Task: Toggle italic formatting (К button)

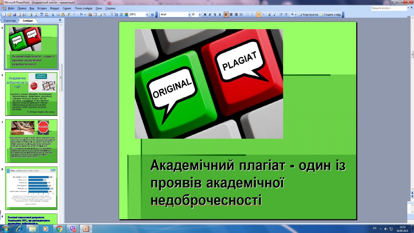Action: 210,14
